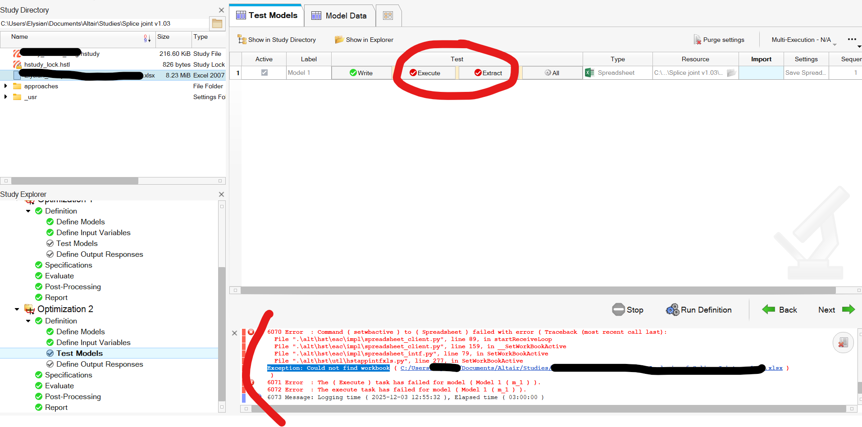Click the Stop button
The height and width of the screenshot is (427, 862).
coord(628,309)
